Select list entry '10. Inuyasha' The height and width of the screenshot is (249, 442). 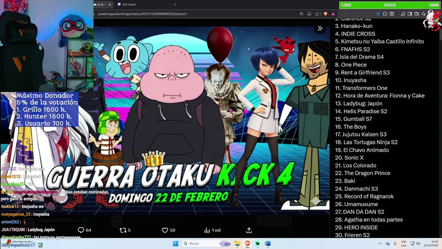pyautogui.click(x=350, y=80)
